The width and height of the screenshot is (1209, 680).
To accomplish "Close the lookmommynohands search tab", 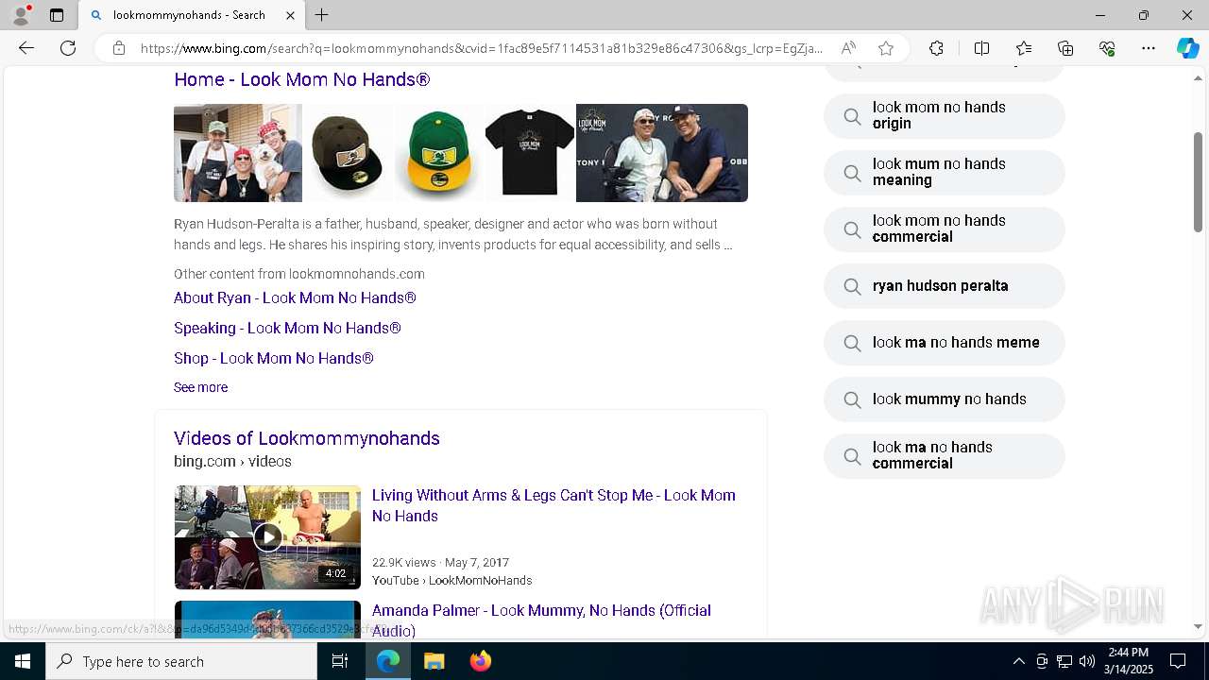I will tap(290, 15).
